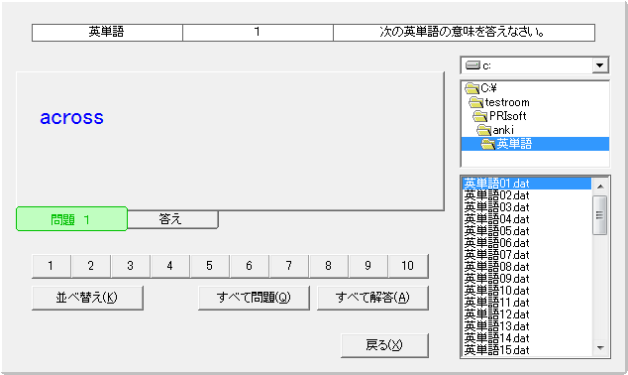
Task: Select file 英単語04.dat
Action: [x=526, y=219]
